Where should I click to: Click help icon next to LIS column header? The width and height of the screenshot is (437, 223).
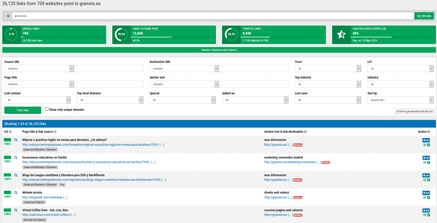10,132
